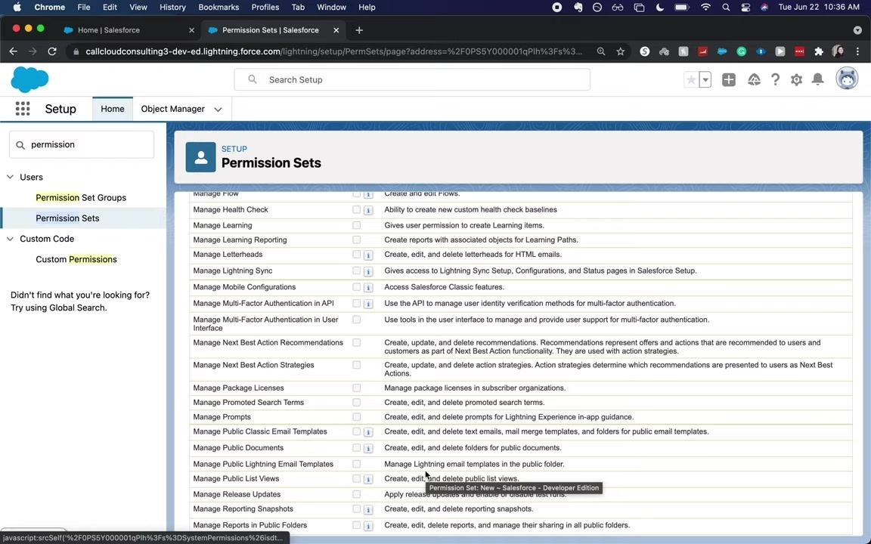Screen dimensions: 871x544
Task: Show info for Manage Mobile Configurations
Action: coord(368,288)
